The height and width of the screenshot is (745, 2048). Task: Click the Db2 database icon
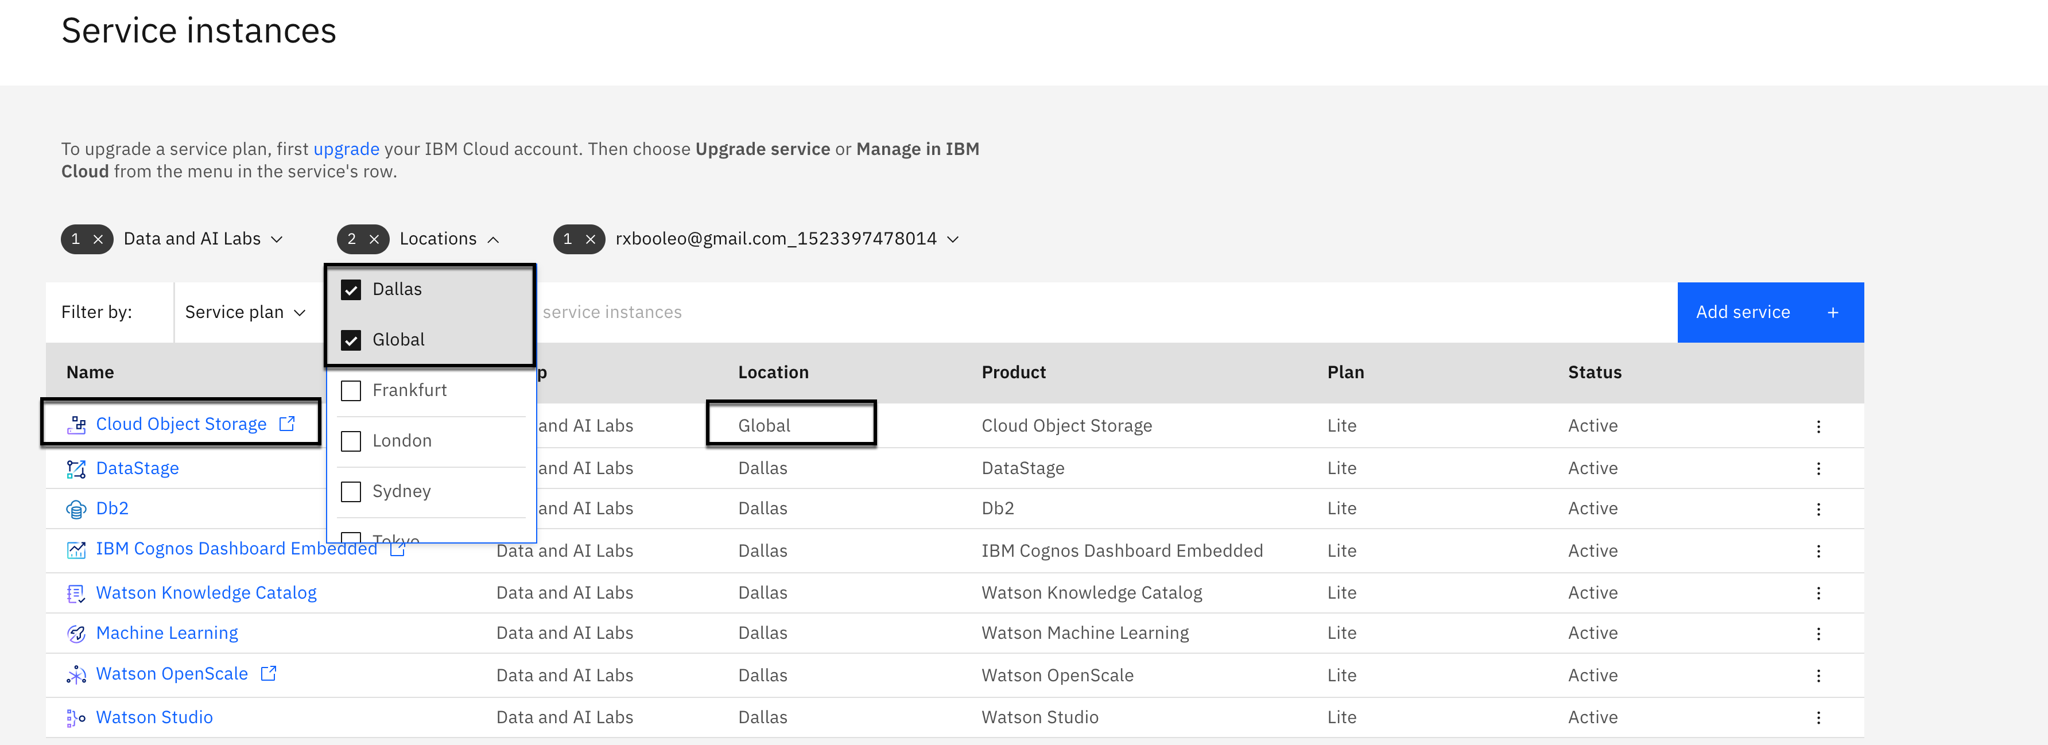pyautogui.click(x=76, y=510)
